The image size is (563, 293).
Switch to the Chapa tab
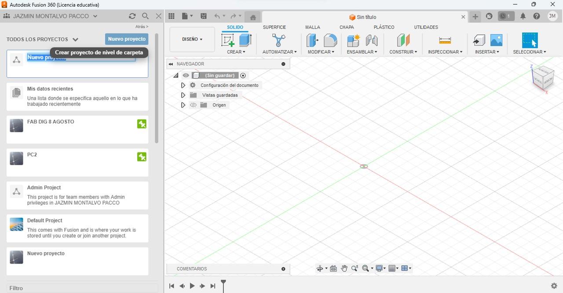(347, 27)
